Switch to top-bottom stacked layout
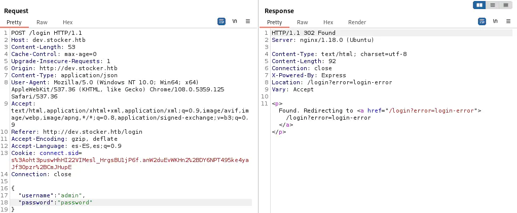517x213 pixels. (493, 5)
